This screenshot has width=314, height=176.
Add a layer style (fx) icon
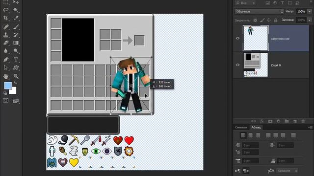click(262, 121)
